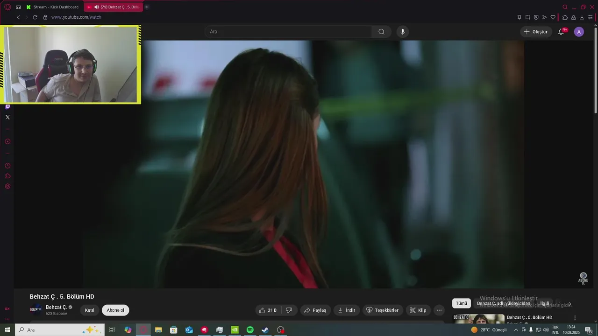Open more actions three-dots next to Klip
This screenshot has height=336, width=598.
(439, 310)
